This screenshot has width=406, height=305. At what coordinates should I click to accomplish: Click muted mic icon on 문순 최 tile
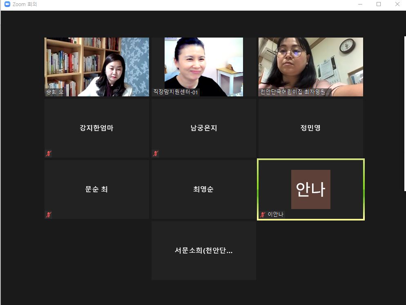tap(49, 215)
